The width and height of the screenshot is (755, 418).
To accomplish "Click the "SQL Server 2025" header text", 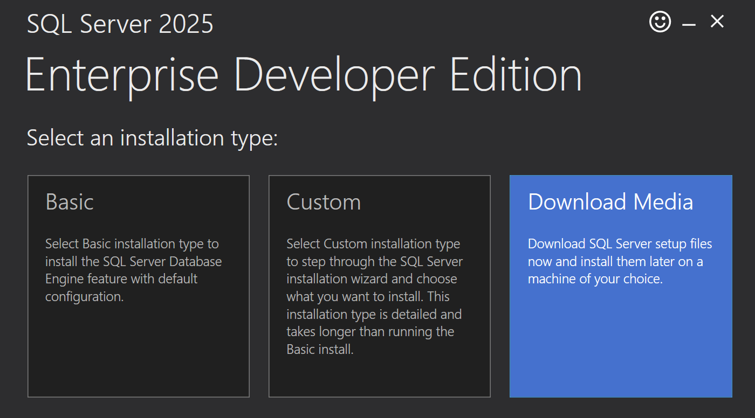I will point(120,24).
